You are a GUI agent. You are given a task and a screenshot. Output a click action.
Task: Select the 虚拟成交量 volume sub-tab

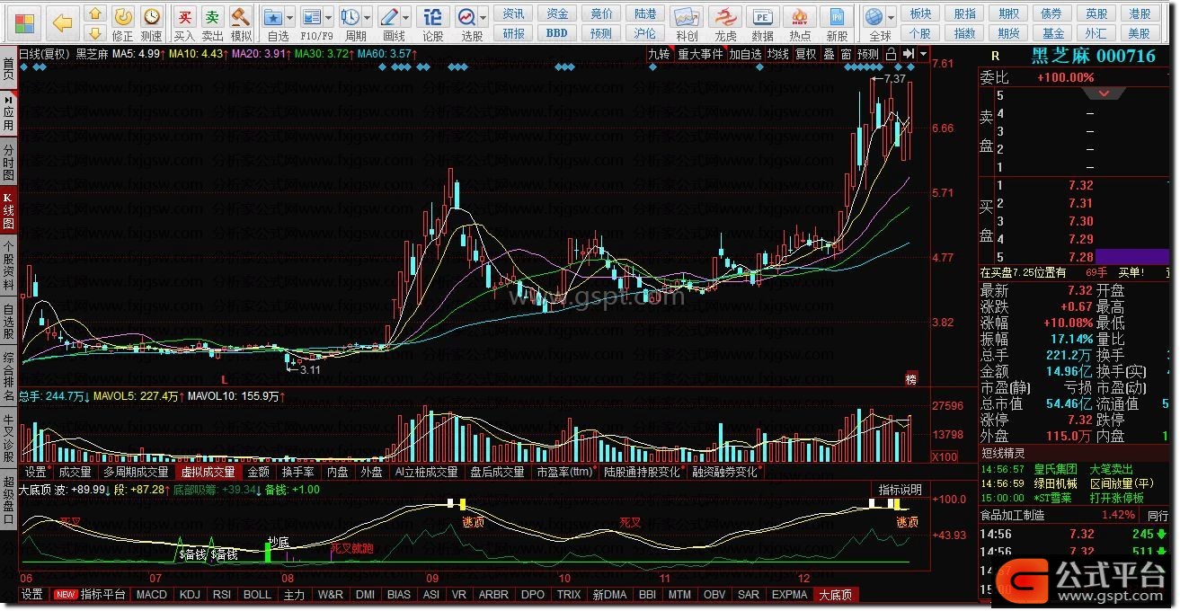[208, 472]
